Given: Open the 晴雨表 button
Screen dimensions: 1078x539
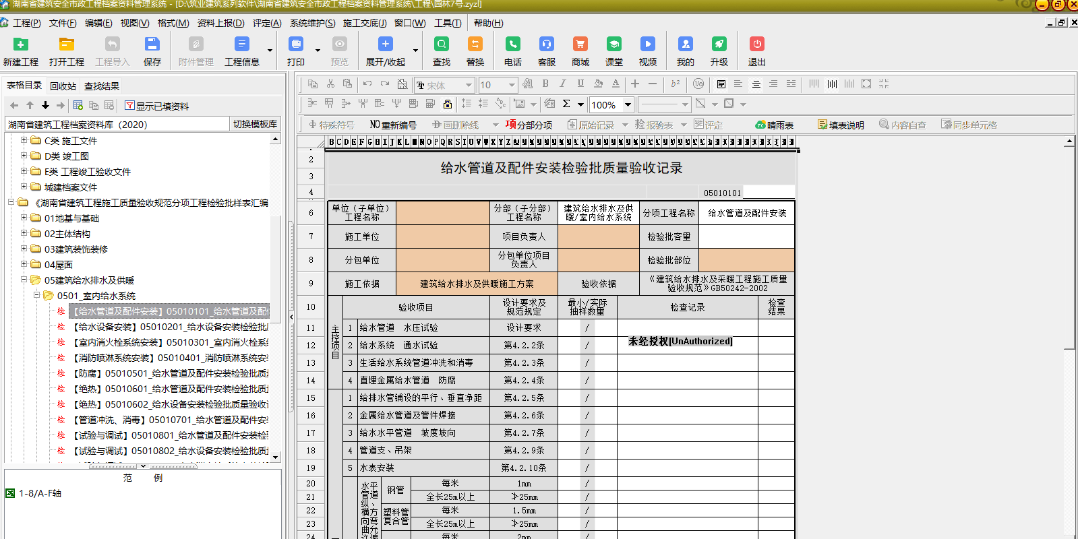Looking at the screenshot, I should coord(774,125).
